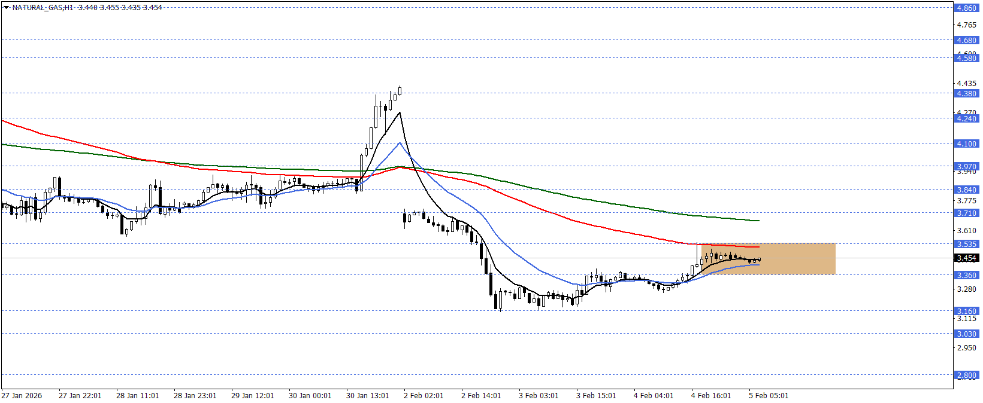Select the 3.360 support level label
The image size is (983, 403).
966,275
